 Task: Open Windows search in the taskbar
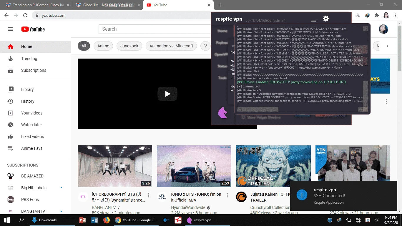(x=21, y=220)
